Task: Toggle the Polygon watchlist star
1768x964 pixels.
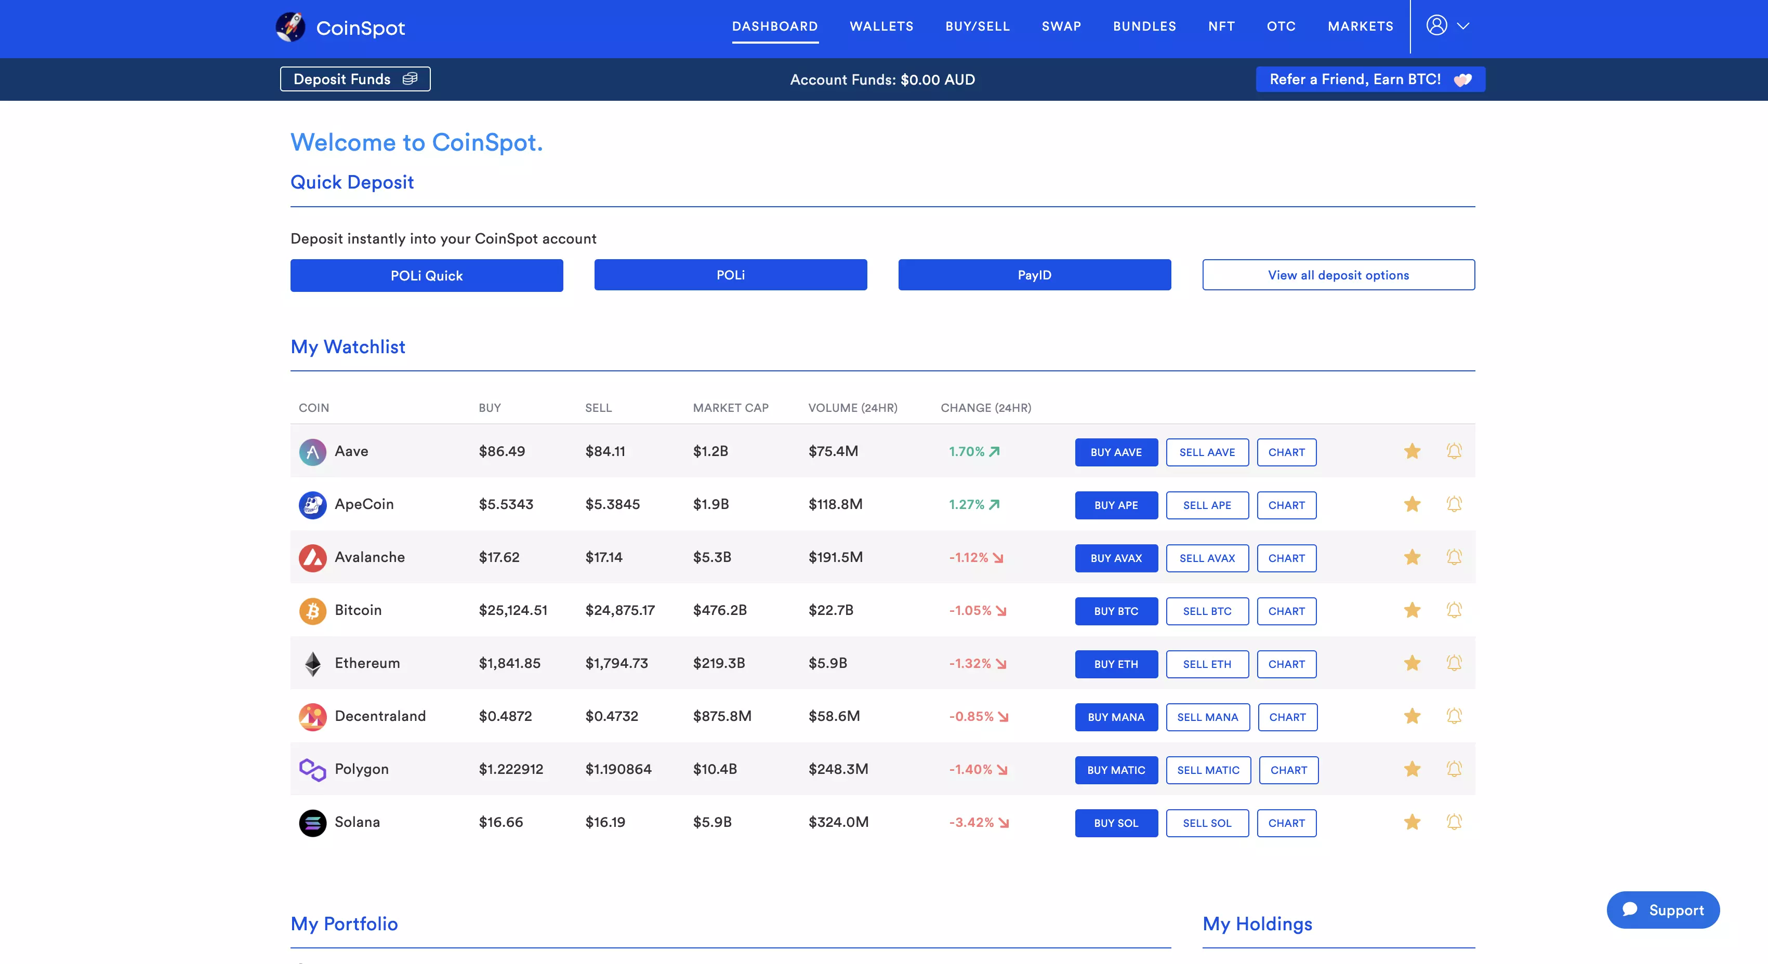Action: tap(1412, 769)
